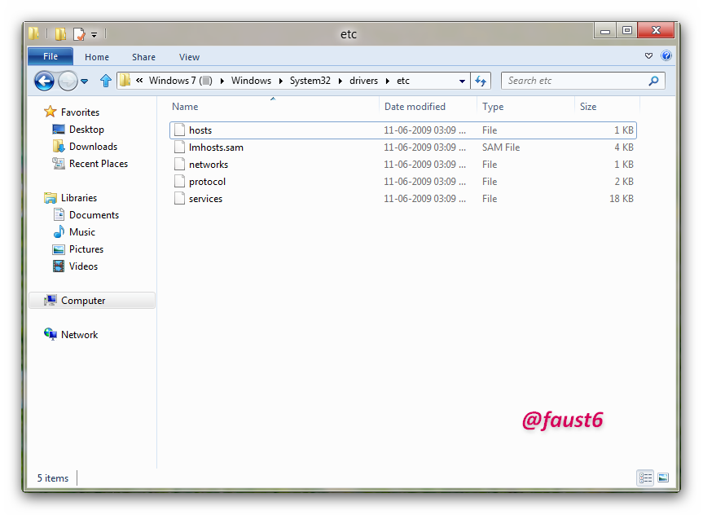This screenshot has height=515, width=703.
Task: Minimize the etc window
Action: click(x=604, y=30)
